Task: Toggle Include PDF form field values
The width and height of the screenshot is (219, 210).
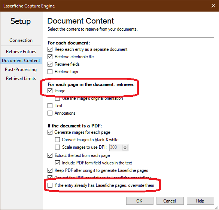Action: (x=57, y=163)
